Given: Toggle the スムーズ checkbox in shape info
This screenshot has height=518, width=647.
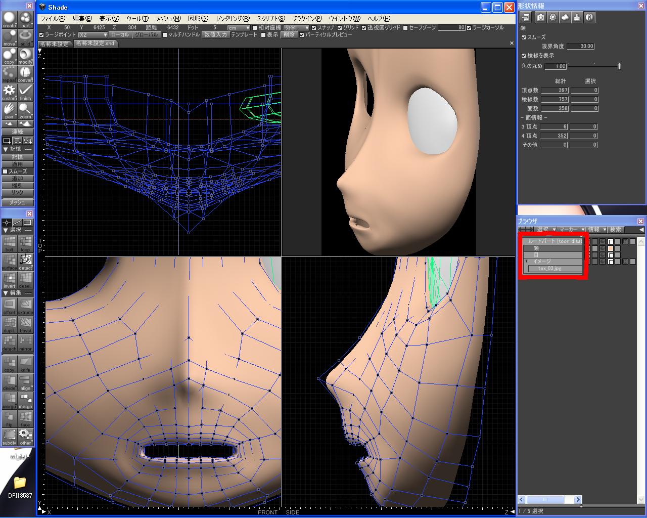Looking at the screenshot, I should click(x=524, y=37).
